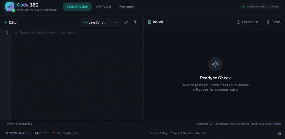Click the splitter handle between editor and Issues

click(x=143, y=68)
